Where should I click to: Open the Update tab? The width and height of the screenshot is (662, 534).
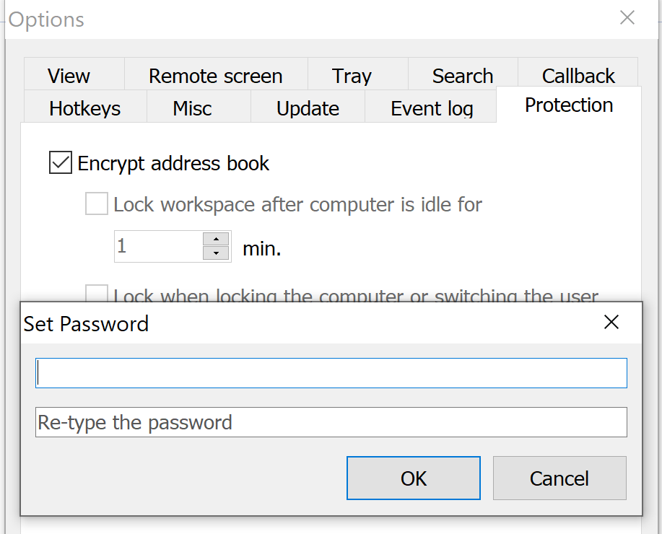click(x=308, y=108)
